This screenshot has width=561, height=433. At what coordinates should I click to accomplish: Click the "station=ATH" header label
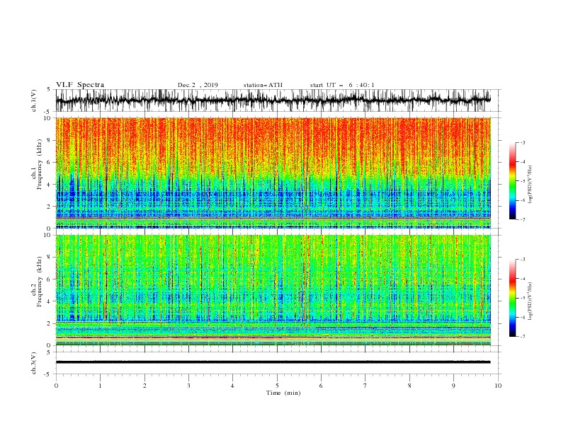click(263, 85)
